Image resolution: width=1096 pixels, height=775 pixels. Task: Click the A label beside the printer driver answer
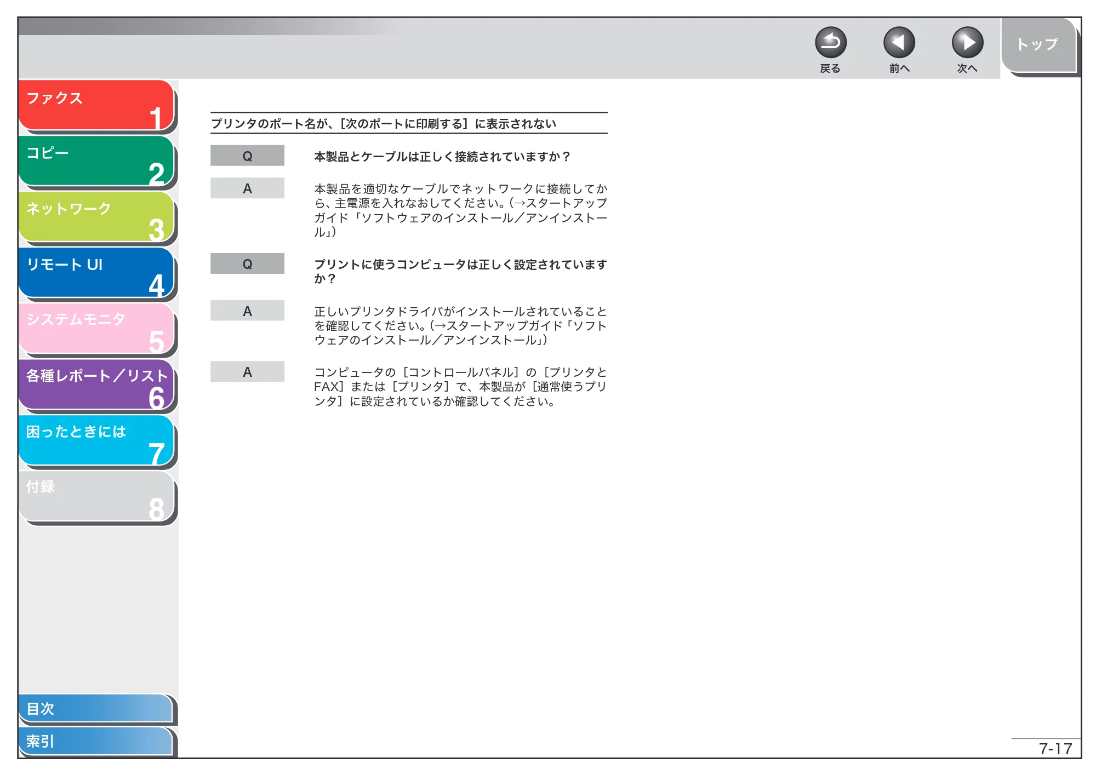pyautogui.click(x=247, y=311)
